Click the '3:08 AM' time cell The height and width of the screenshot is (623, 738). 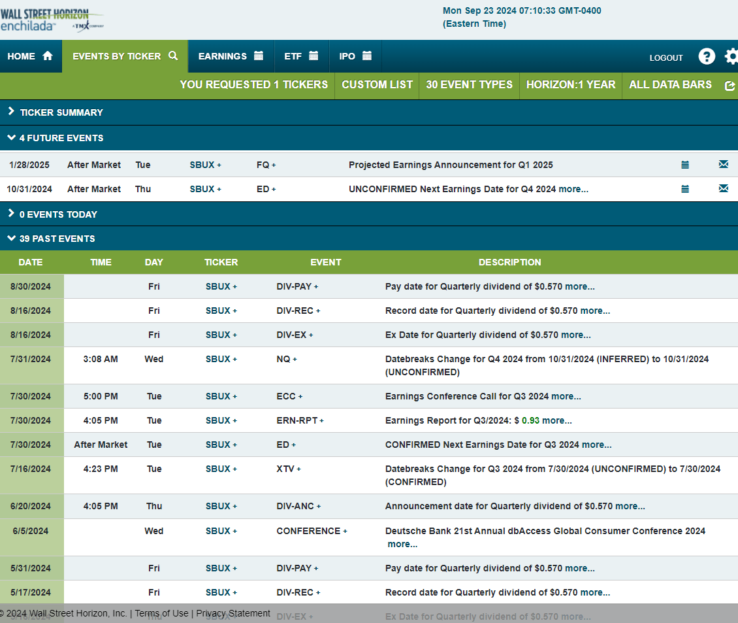101,359
